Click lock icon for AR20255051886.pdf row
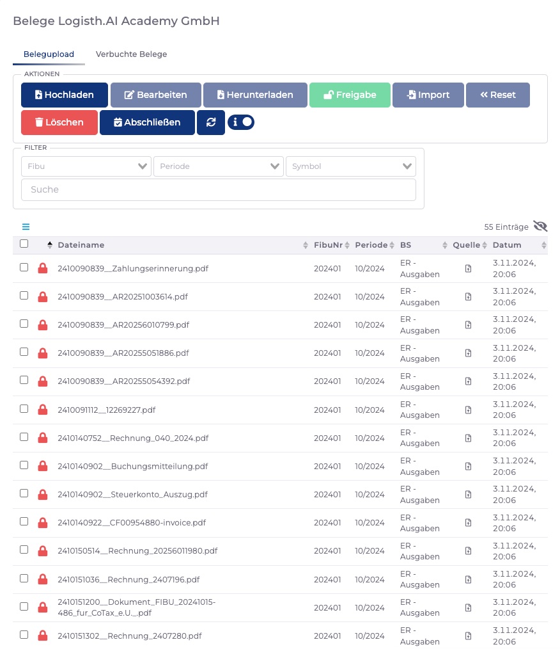The width and height of the screenshot is (560, 649). [43, 353]
